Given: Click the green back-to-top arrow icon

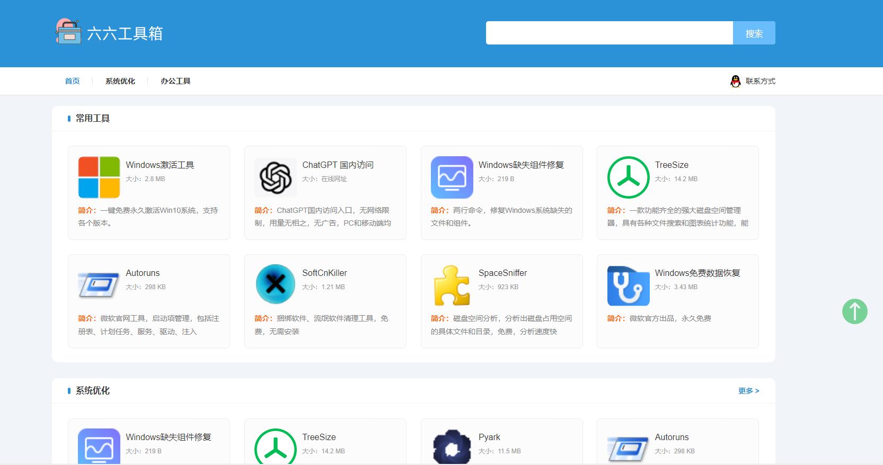Looking at the screenshot, I should click(x=855, y=311).
